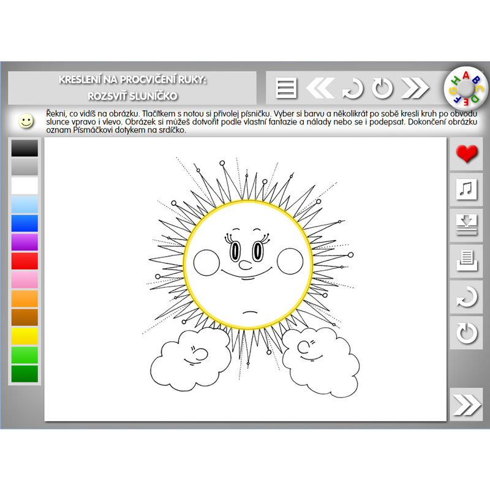Undo last stroke in right sidebar
This screenshot has width=490, height=490.
466,297
